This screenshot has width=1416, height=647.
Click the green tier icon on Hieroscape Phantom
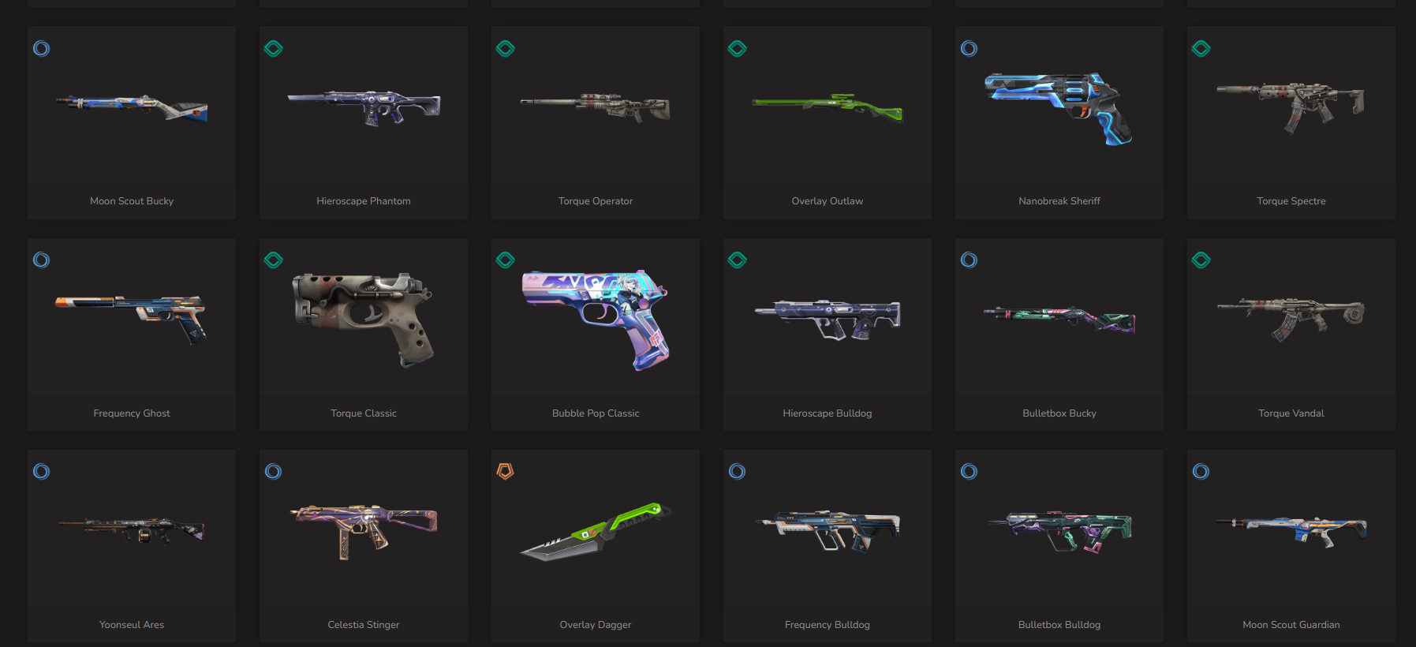point(273,49)
